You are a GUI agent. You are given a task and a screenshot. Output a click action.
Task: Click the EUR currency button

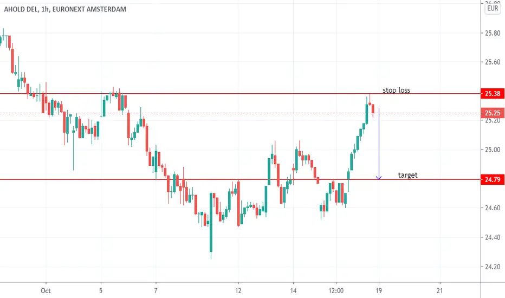click(x=493, y=8)
